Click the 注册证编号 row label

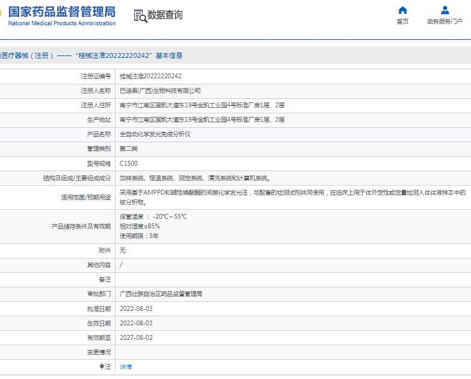pos(96,76)
